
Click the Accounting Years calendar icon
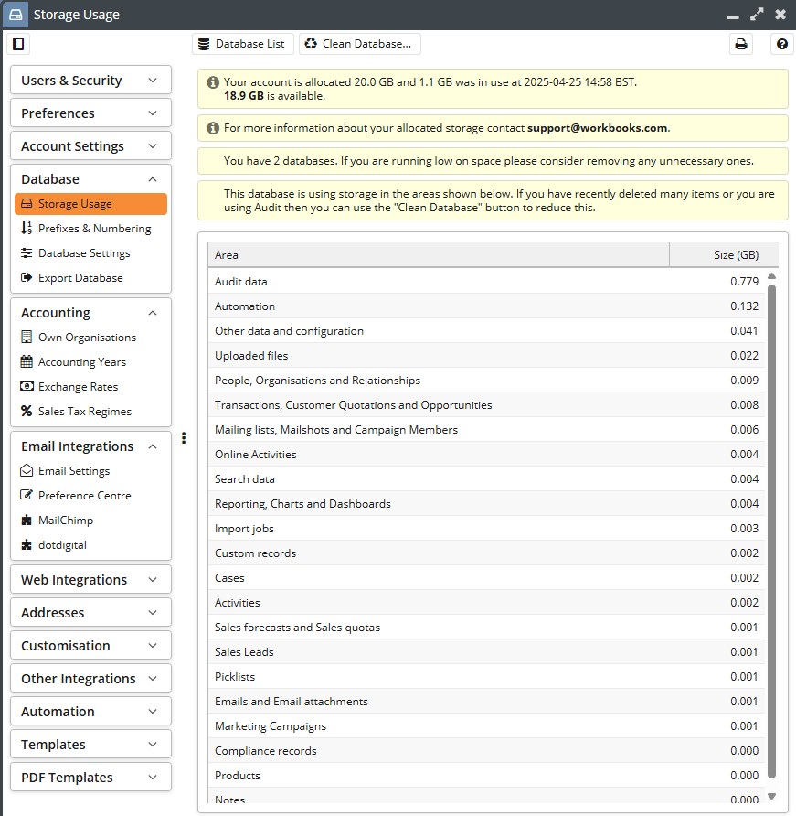[27, 361]
